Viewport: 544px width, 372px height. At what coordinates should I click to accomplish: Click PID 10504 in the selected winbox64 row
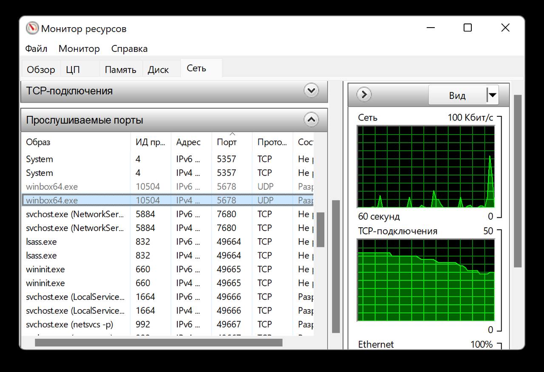point(148,200)
